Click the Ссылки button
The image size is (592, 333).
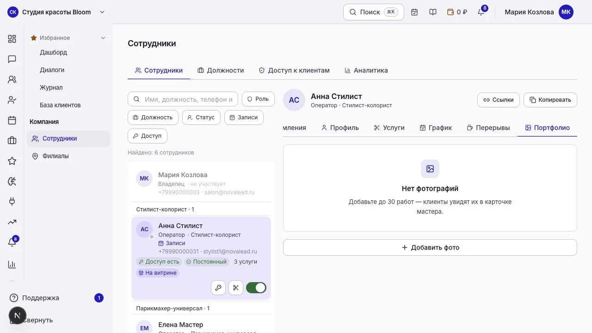click(499, 100)
